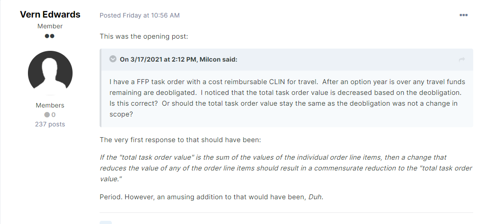
Task: Click the partially visible button below the post
Action: [105, 222]
